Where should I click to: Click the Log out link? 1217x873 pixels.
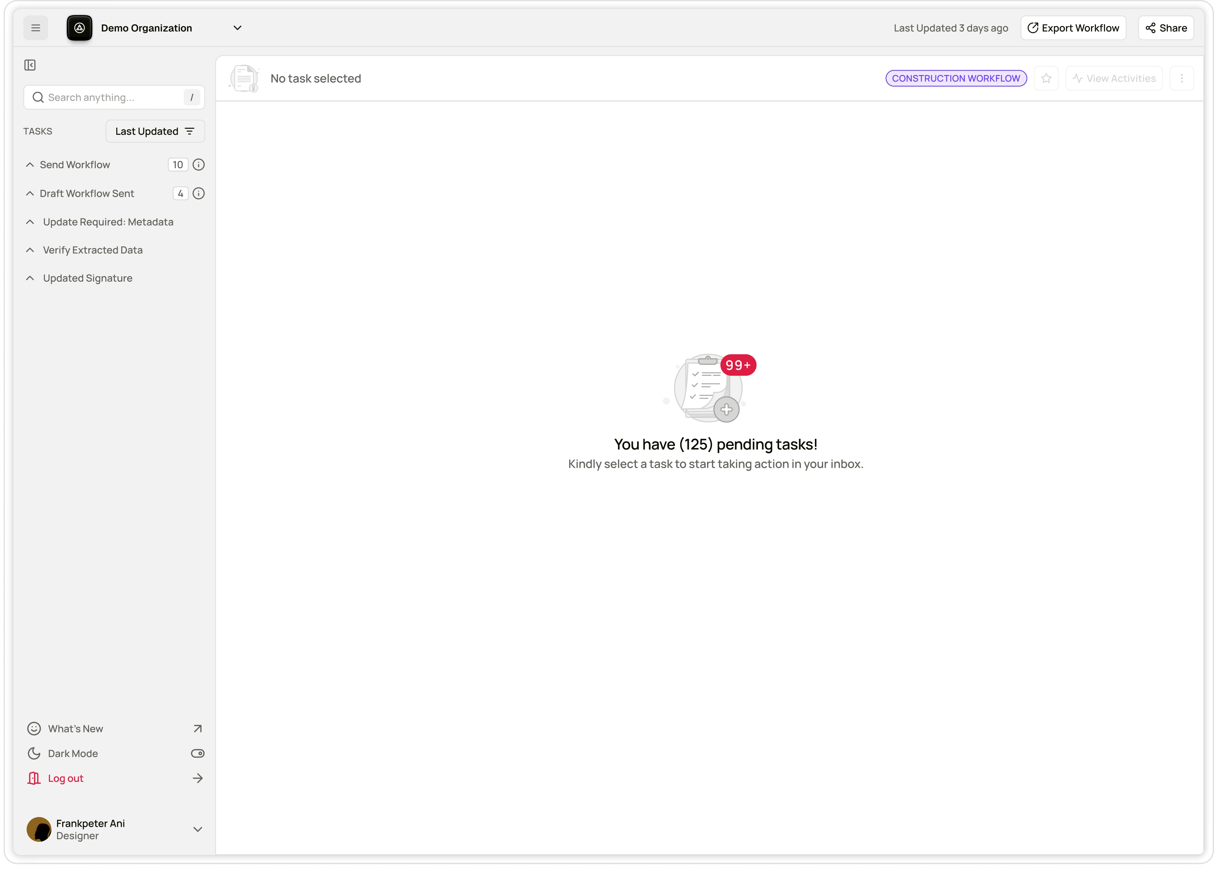(x=65, y=778)
